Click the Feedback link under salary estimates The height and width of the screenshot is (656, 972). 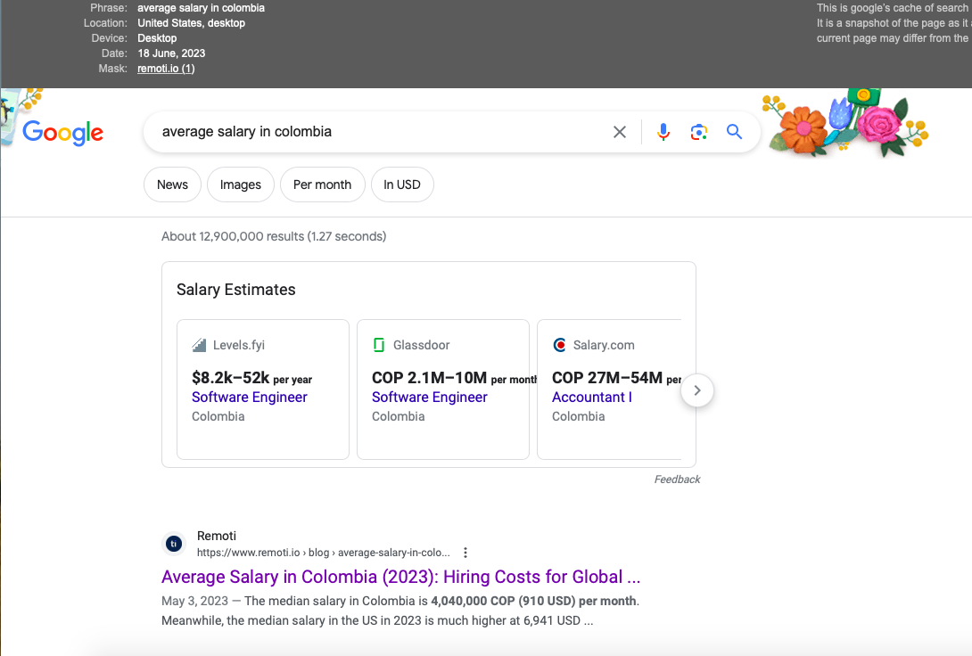(x=677, y=480)
